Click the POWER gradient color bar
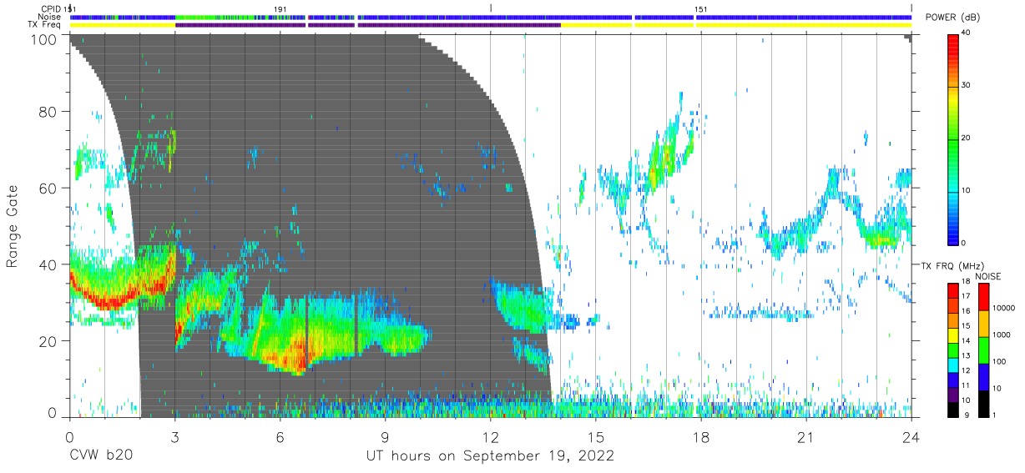The image size is (1025, 473). coord(953,138)
